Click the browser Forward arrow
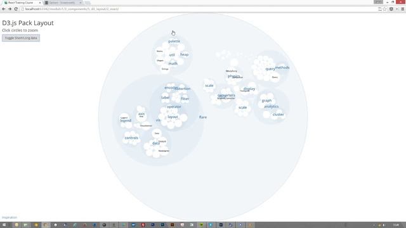The height and width of the screenshot is (228, 406). pyautogui.click(x=10, y=9)
